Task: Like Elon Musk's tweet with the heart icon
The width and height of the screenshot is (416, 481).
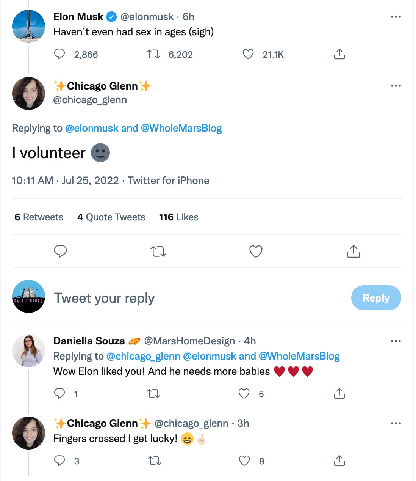Action: (248, 54)
